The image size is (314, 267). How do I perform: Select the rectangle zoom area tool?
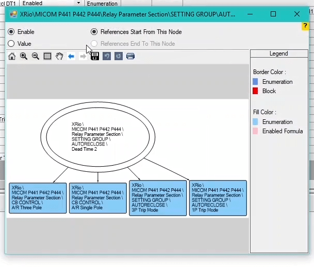47,56
